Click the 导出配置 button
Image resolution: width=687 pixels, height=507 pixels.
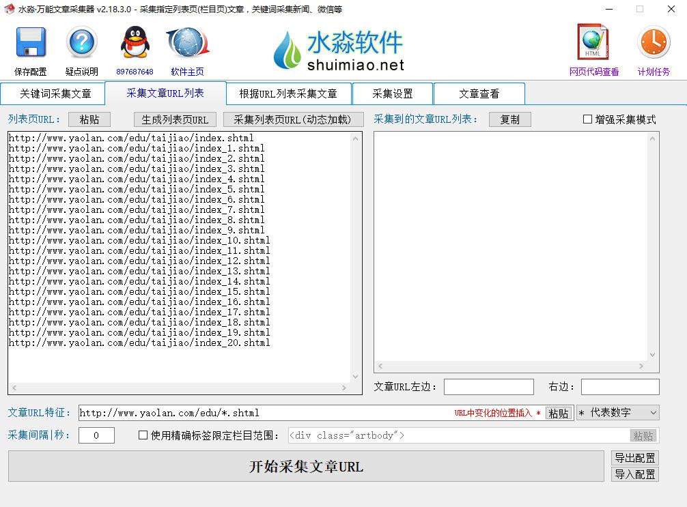pos(635,458)
